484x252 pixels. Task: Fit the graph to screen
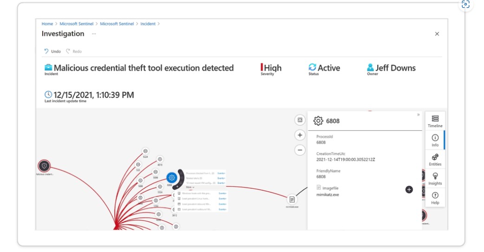tap(300, 120)
